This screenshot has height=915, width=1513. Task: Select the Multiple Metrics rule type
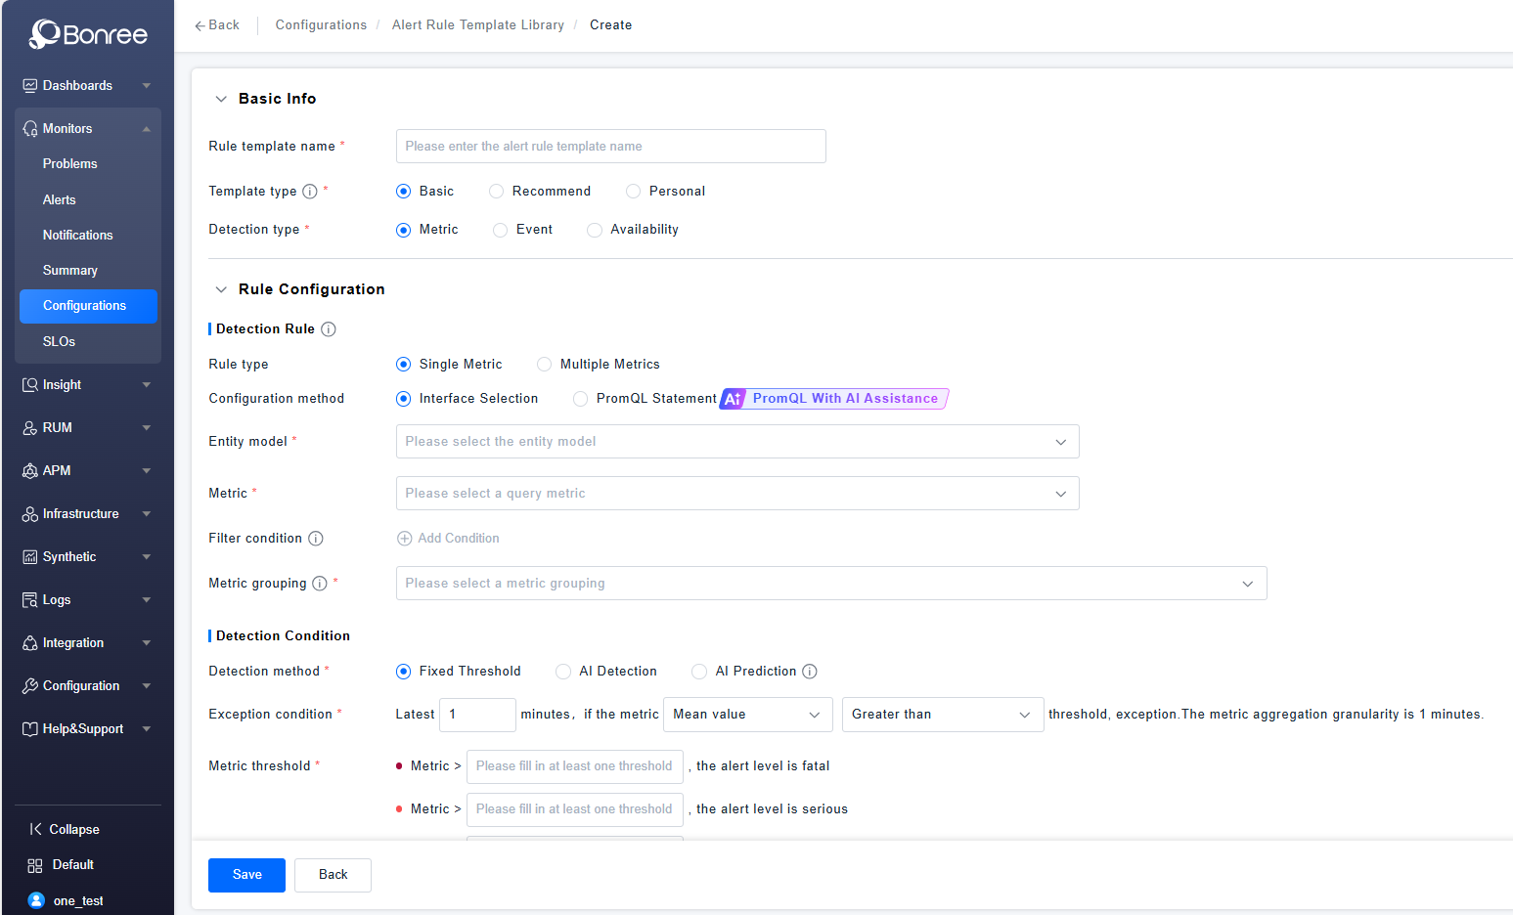[545, 365]
